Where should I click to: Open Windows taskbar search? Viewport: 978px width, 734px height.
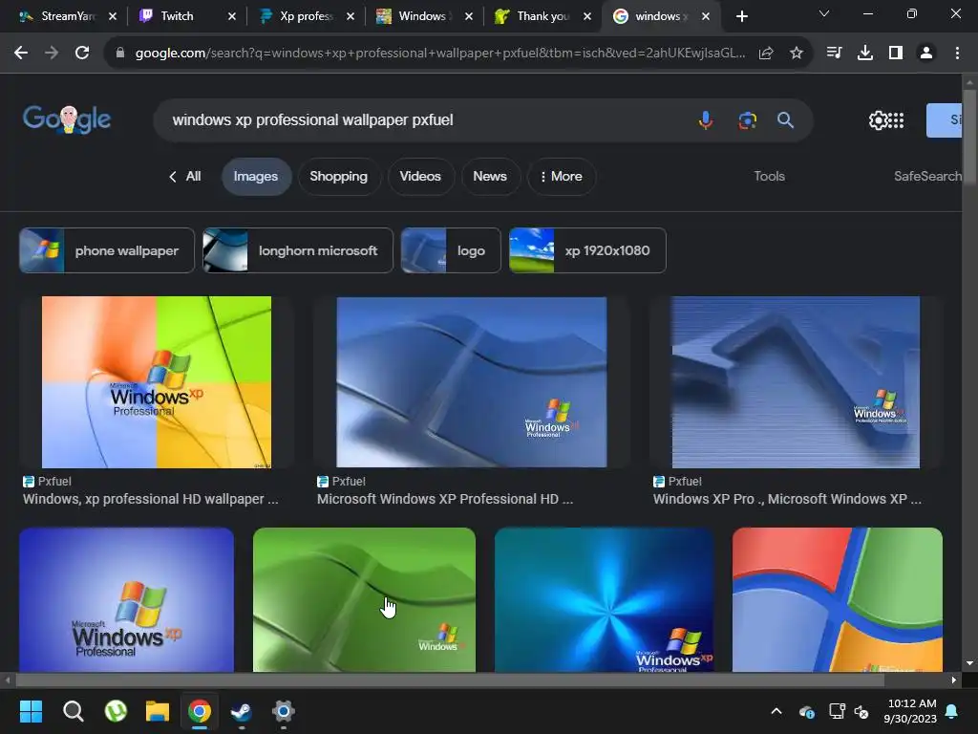pos(73,711)
